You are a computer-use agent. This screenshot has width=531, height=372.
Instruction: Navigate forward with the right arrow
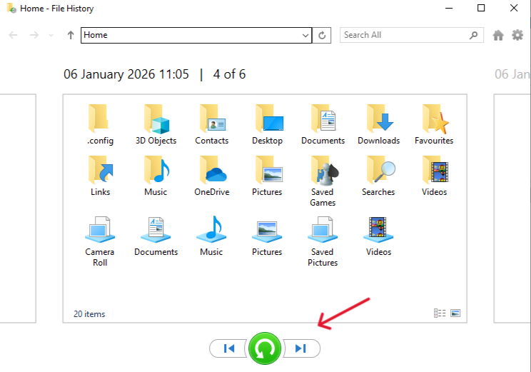pyautogui.click(x=34, y=35)
